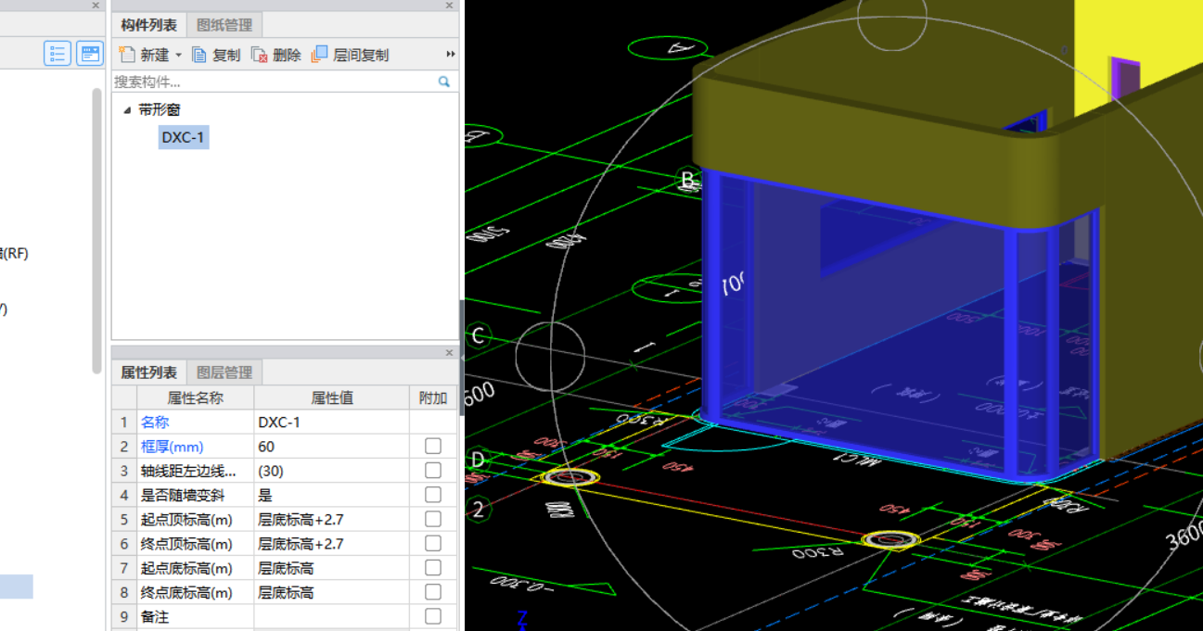
Task: Click the 新建 (New) toolbar button
Action: point(144,55)
